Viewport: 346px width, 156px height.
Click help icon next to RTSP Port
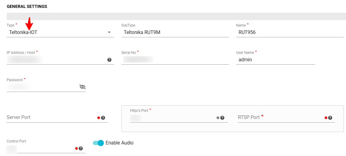coord(330,118)
